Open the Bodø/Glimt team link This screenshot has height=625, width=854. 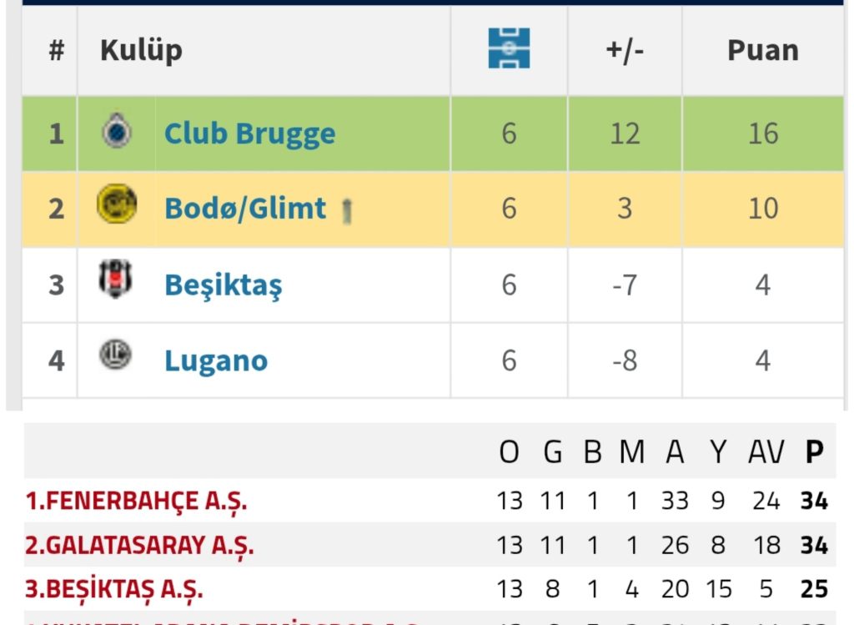click(244, 208)
